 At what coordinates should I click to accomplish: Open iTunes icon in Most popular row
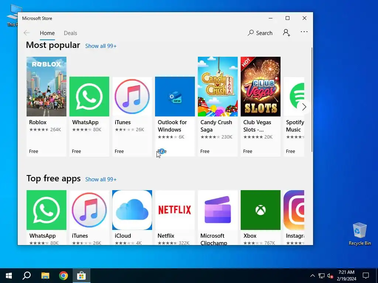coord(132,97)
